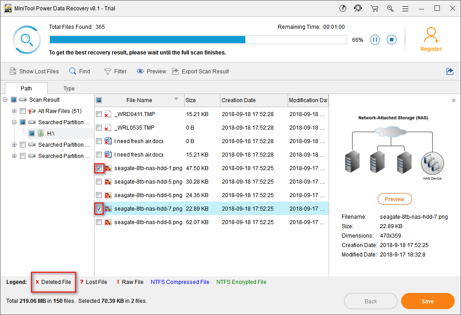Open the key registration icon in title bar

390,9
